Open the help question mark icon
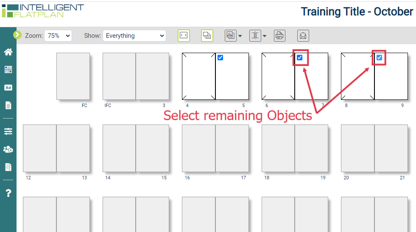Screen dimensions: 416x232 click(8, 193)
